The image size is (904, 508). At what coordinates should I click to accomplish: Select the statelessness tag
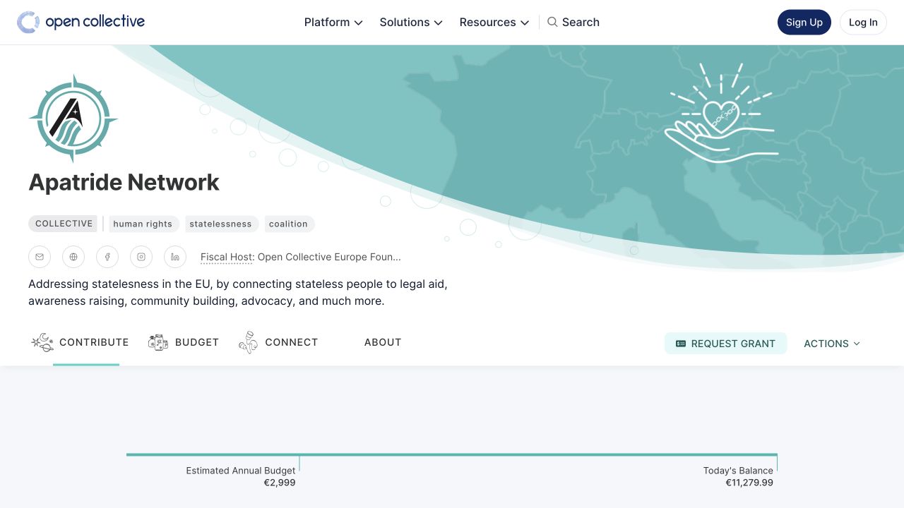(x=220, y=224)
